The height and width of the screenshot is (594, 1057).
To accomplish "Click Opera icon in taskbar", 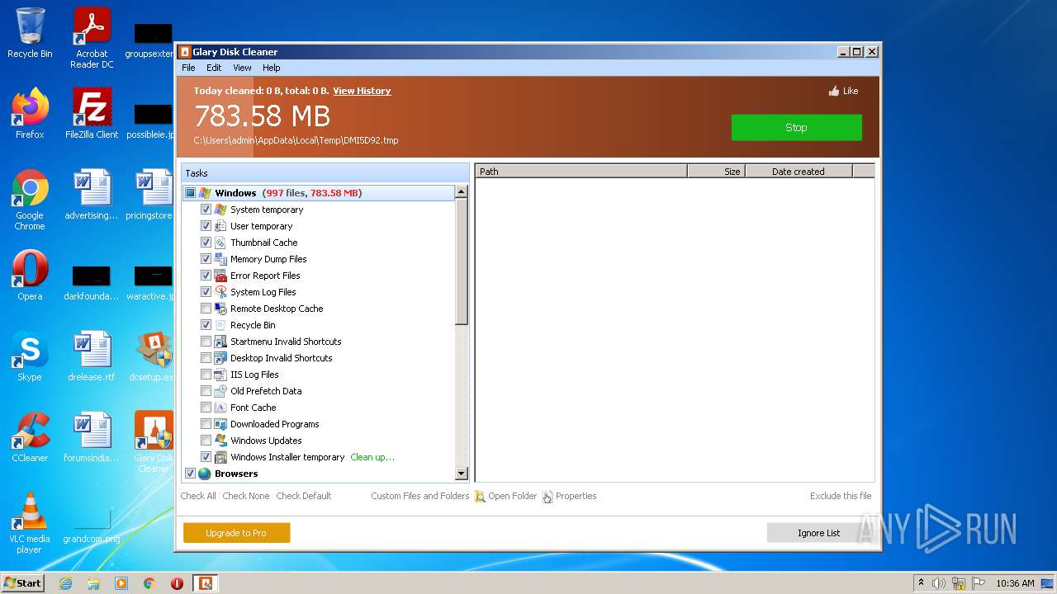I will pyautogui.click(x=177, y=583).
